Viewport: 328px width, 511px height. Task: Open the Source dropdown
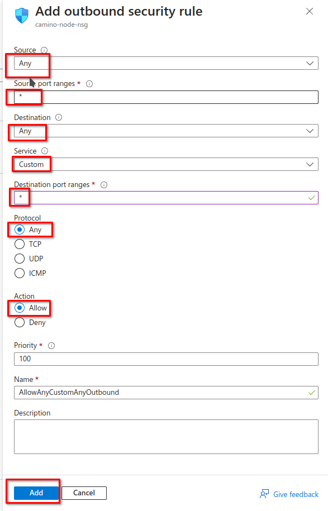coord(166,63)
